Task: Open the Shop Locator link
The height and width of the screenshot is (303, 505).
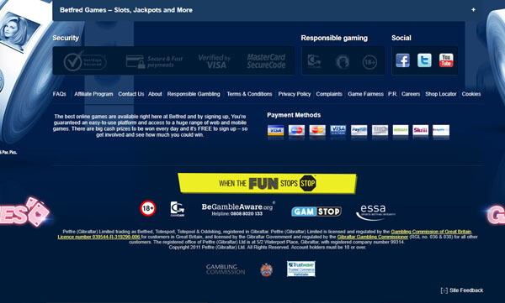Action: [441, 94]
